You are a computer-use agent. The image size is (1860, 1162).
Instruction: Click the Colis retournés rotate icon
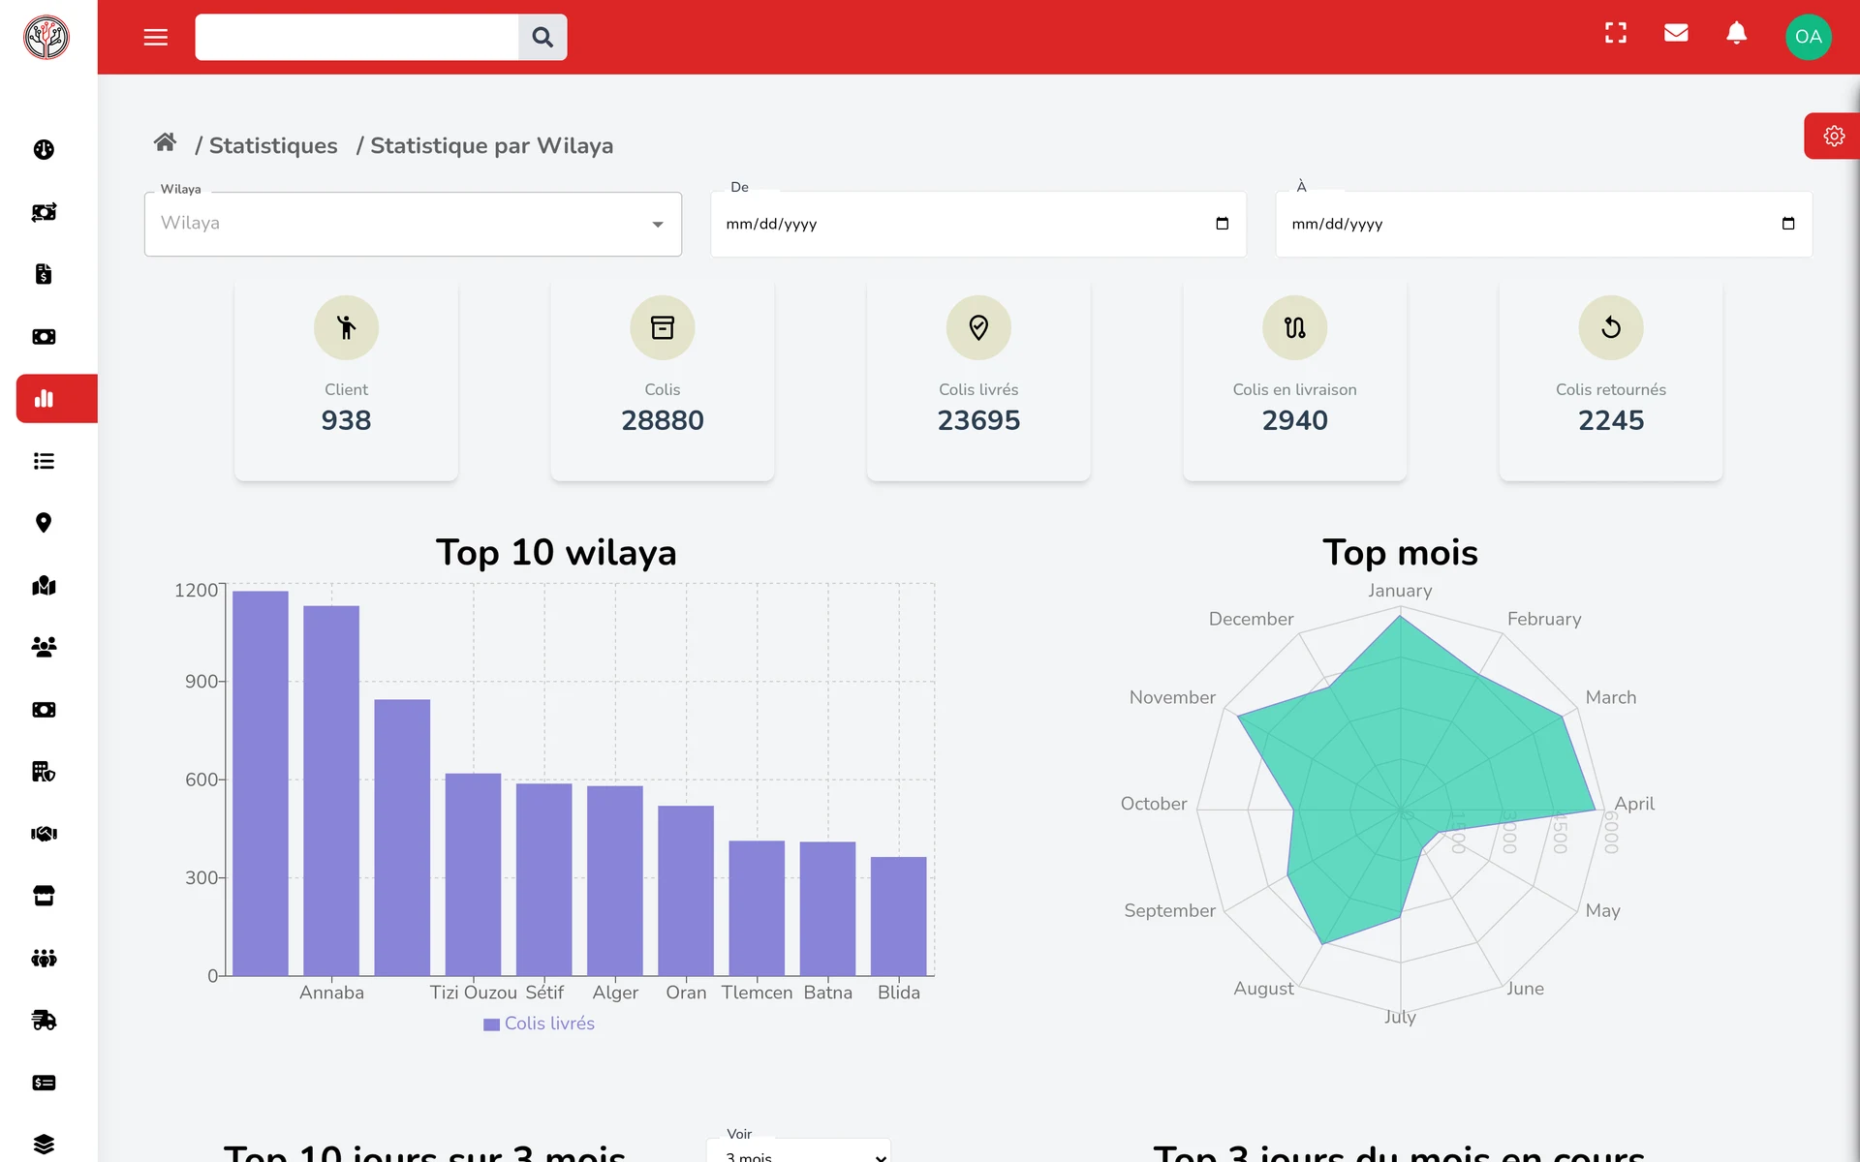click(x=1611, y=327)
